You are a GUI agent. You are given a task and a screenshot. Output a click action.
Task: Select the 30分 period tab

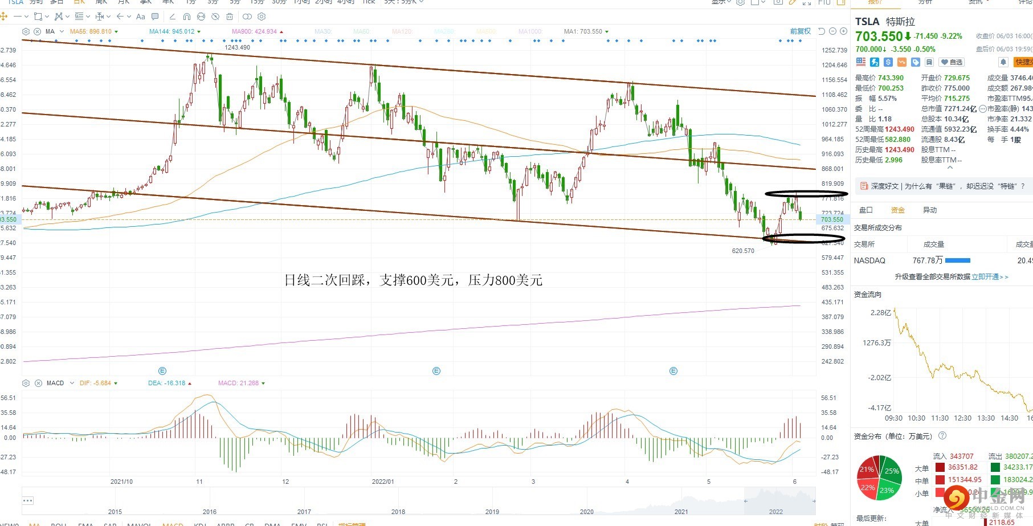point(279,2)
